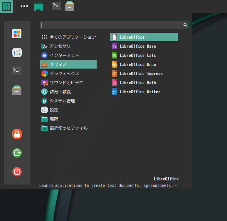Open the file manager from the top panel

point(70,6)
